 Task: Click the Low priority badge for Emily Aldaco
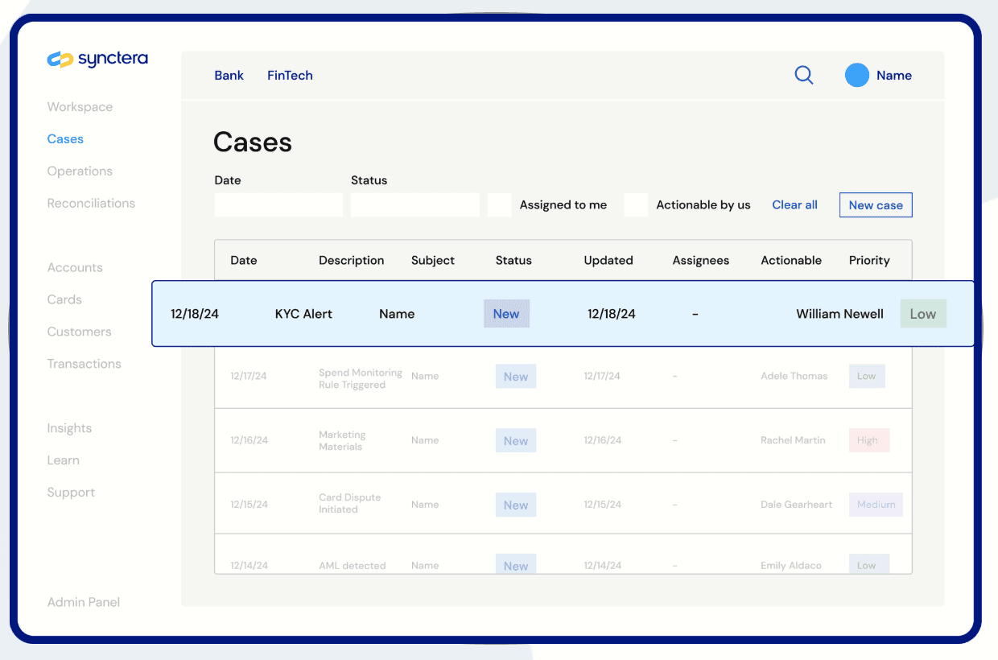(x=869, y=563)
